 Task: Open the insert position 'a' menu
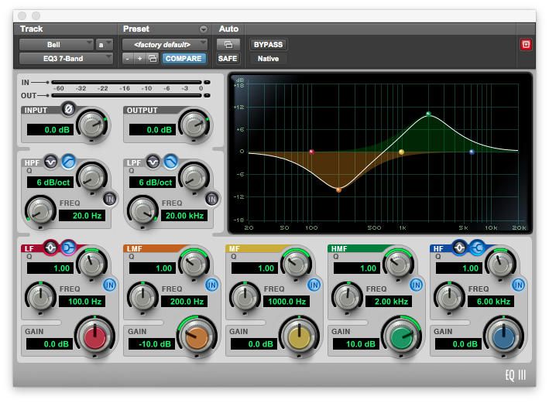click(x=105, y=44)
